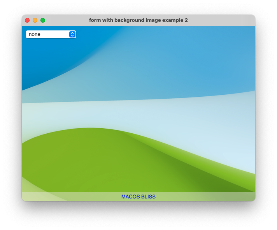Screen dimensions: 277x230
Task: Click the window title 'form with background image example 2'
Action: pos(138,20)
